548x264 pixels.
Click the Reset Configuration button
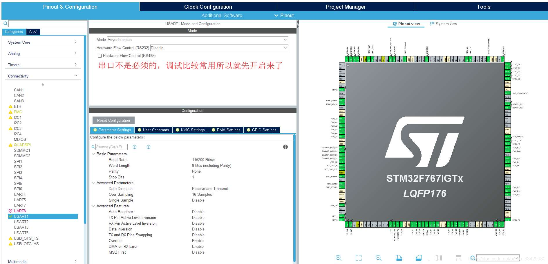tap(113, 121)
